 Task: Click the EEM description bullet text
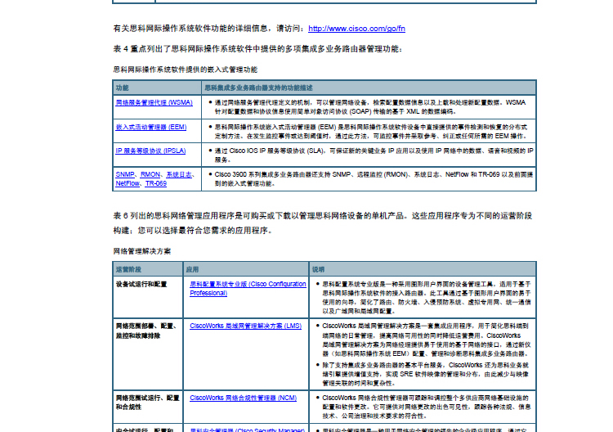coord(371,132)
